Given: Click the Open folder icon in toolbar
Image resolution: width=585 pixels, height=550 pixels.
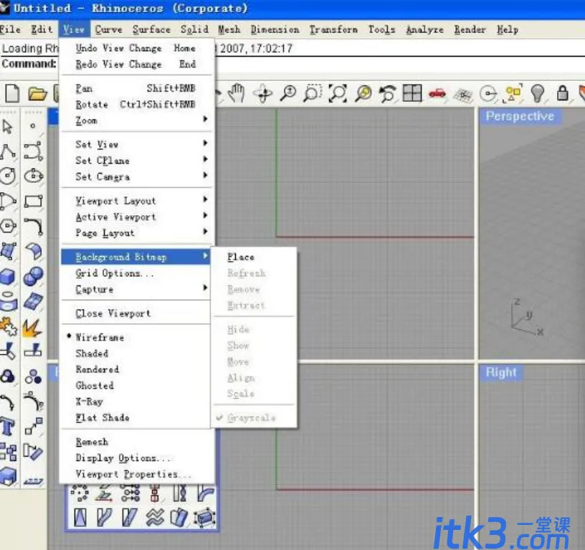Looking at the screenshot, I should coord(37,93).
